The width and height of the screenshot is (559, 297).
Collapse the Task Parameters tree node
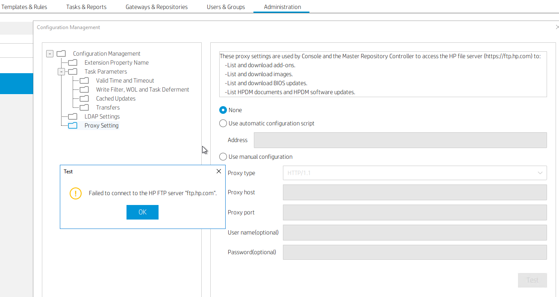click(61, 71)
